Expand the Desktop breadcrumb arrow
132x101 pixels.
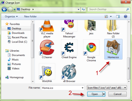click(x=33, y=9)
